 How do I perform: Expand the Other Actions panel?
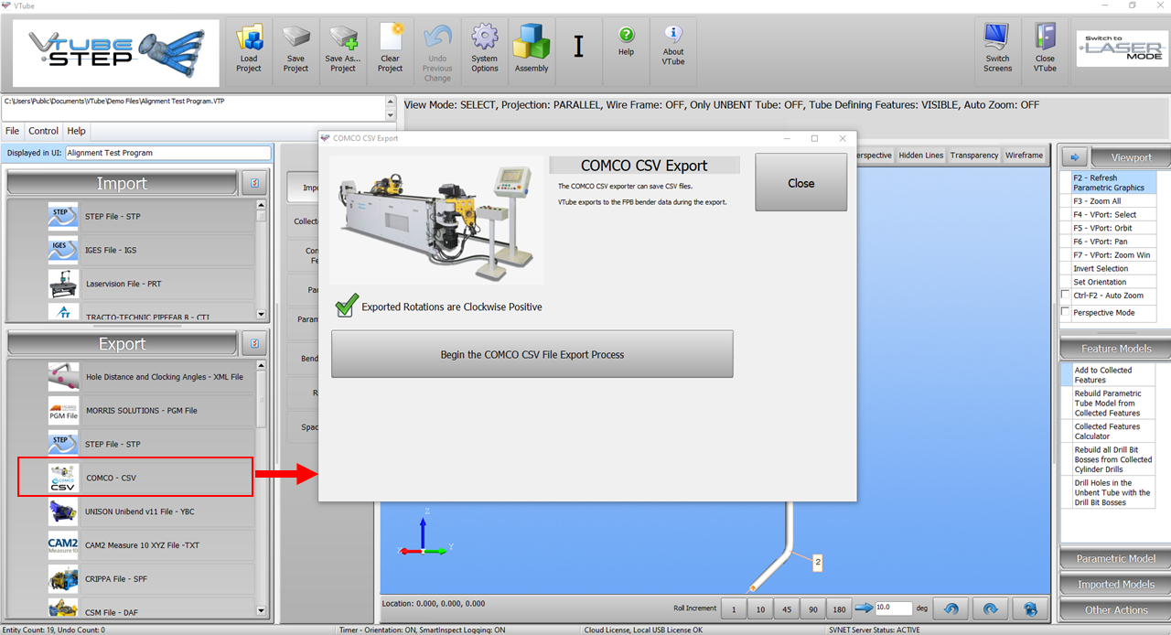click(x=1116, y=609)
